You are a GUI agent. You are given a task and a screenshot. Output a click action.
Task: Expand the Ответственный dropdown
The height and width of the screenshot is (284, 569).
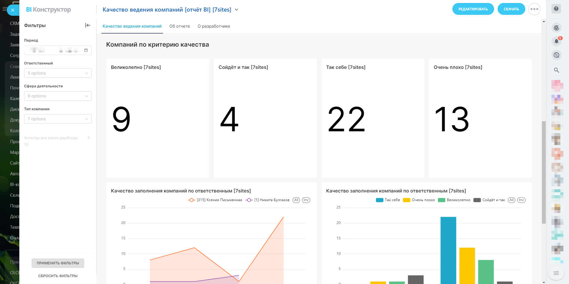click(x=58, y=73)
